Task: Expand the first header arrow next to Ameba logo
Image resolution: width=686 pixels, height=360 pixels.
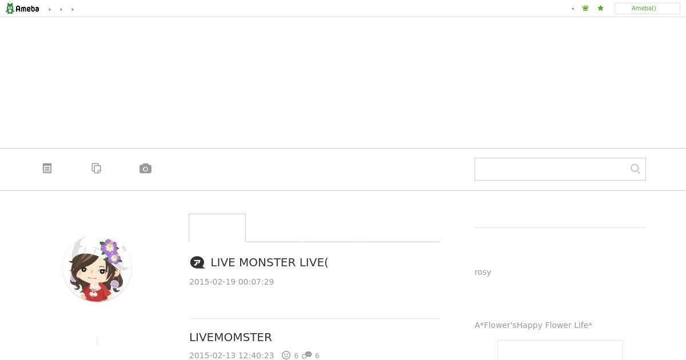Action: coord(50,10)
